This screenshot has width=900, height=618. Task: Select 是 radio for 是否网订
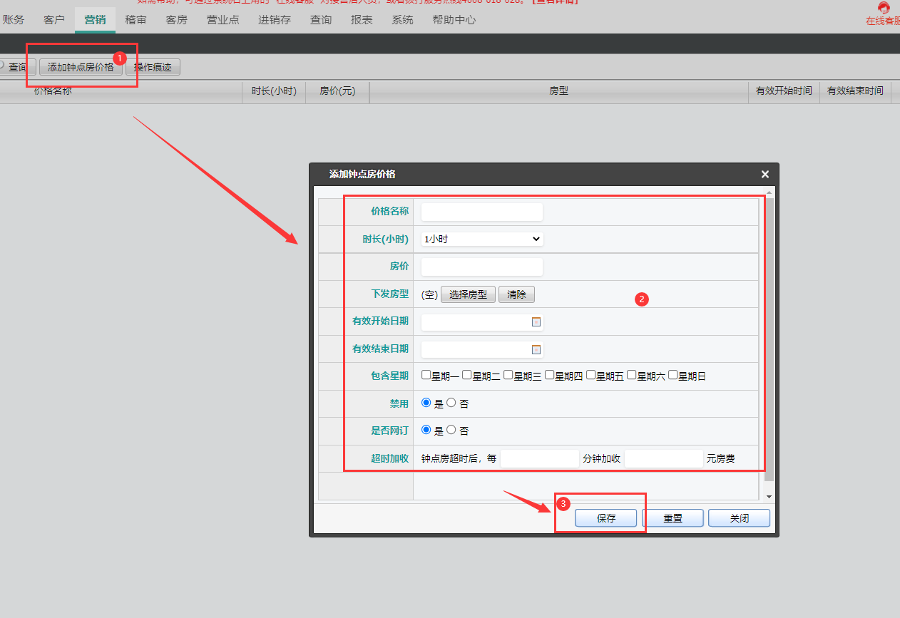point(426,430)
